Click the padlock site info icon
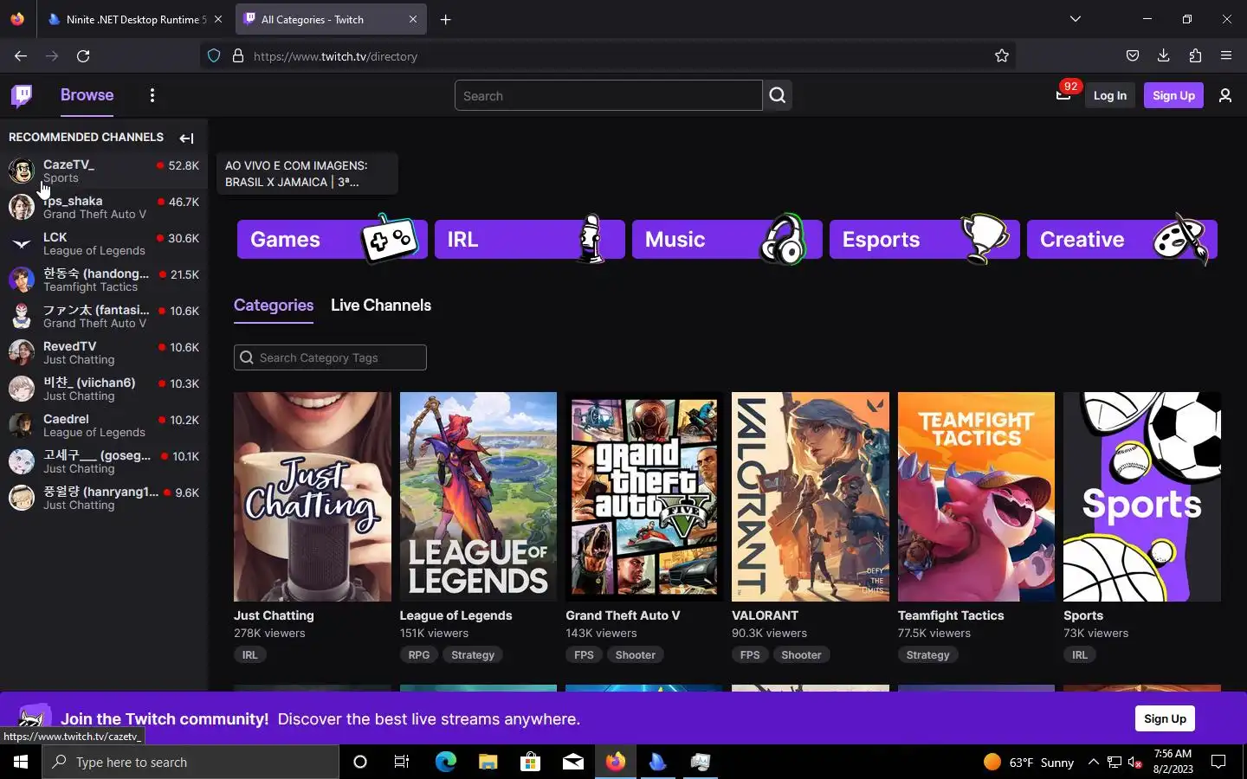The image size is (1247, 779). 238,55
